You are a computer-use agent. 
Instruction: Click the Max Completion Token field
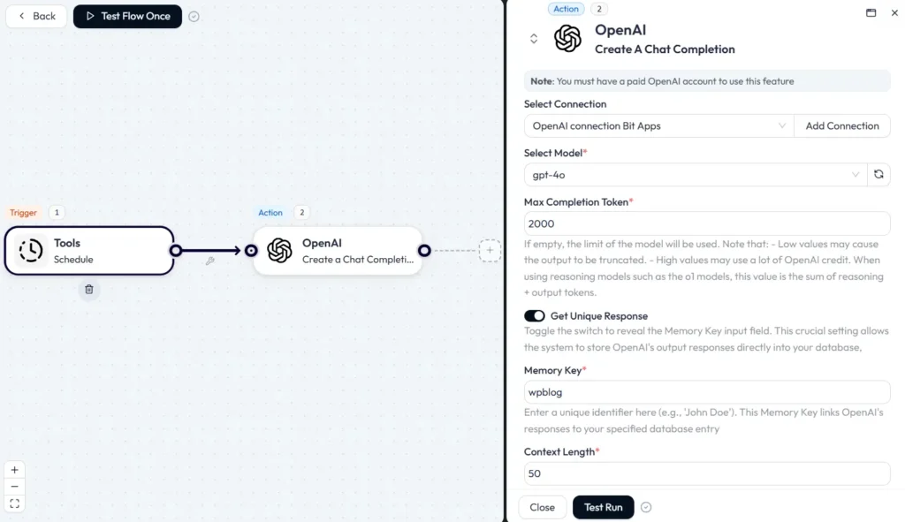(x=706, y=224)
